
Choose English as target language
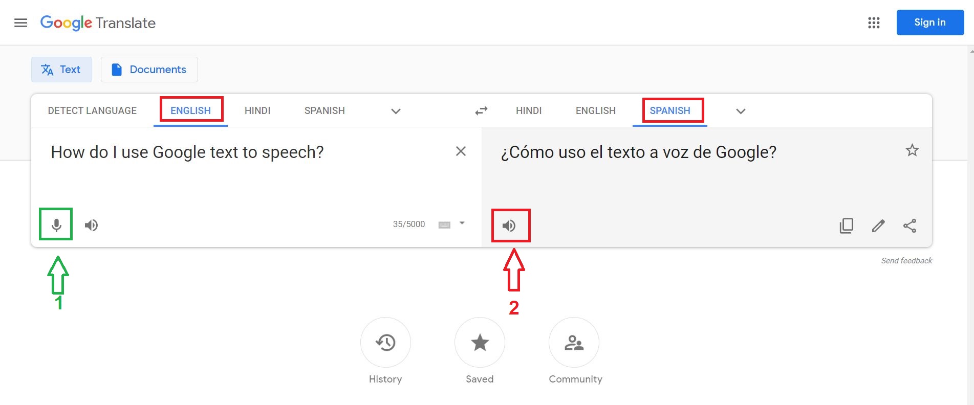coord(596,110)
